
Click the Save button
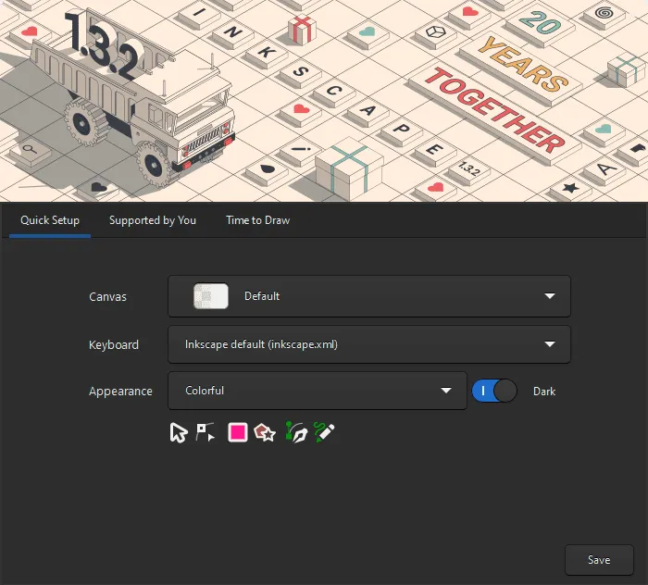tap(599, 560)
